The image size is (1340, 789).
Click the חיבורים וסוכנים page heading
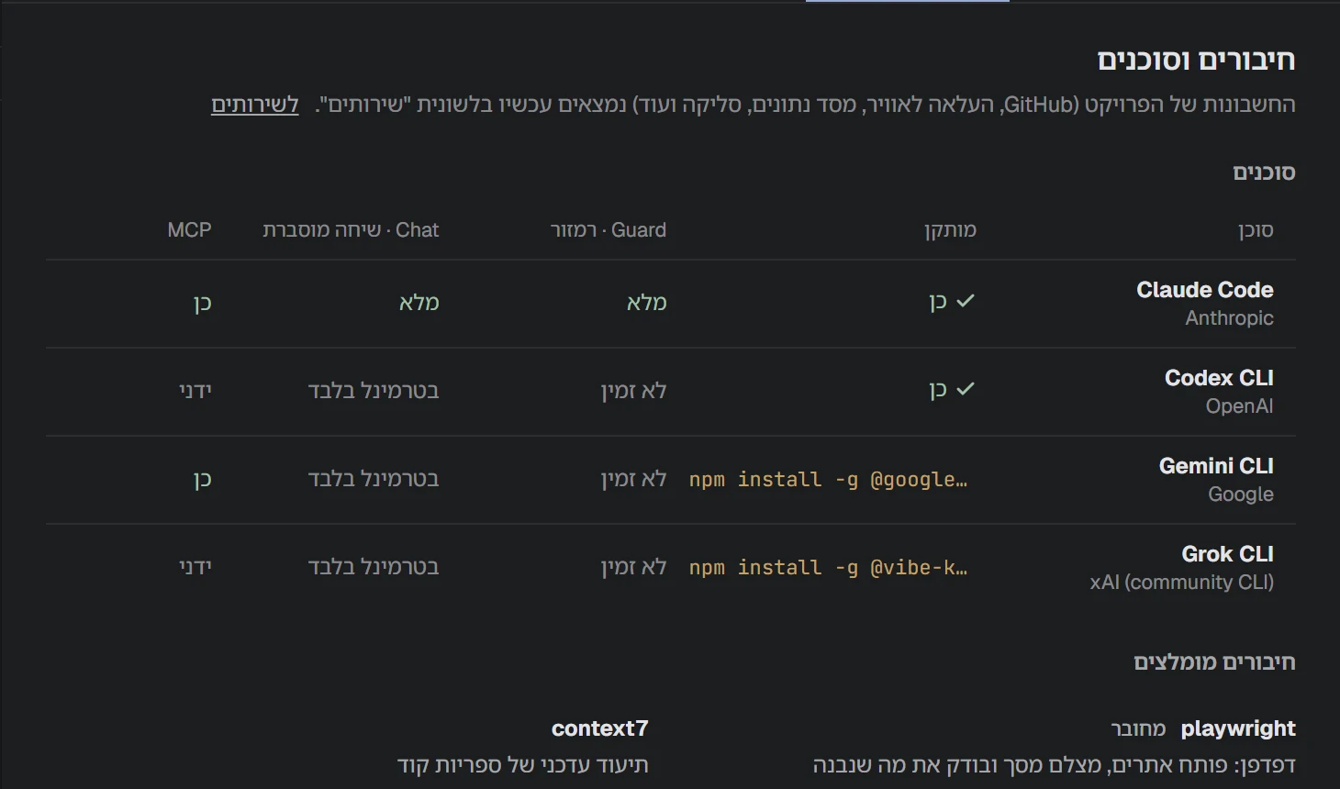(1196, 61)
